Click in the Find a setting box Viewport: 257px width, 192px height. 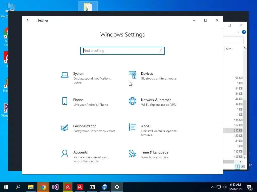[x=122, y=50]
